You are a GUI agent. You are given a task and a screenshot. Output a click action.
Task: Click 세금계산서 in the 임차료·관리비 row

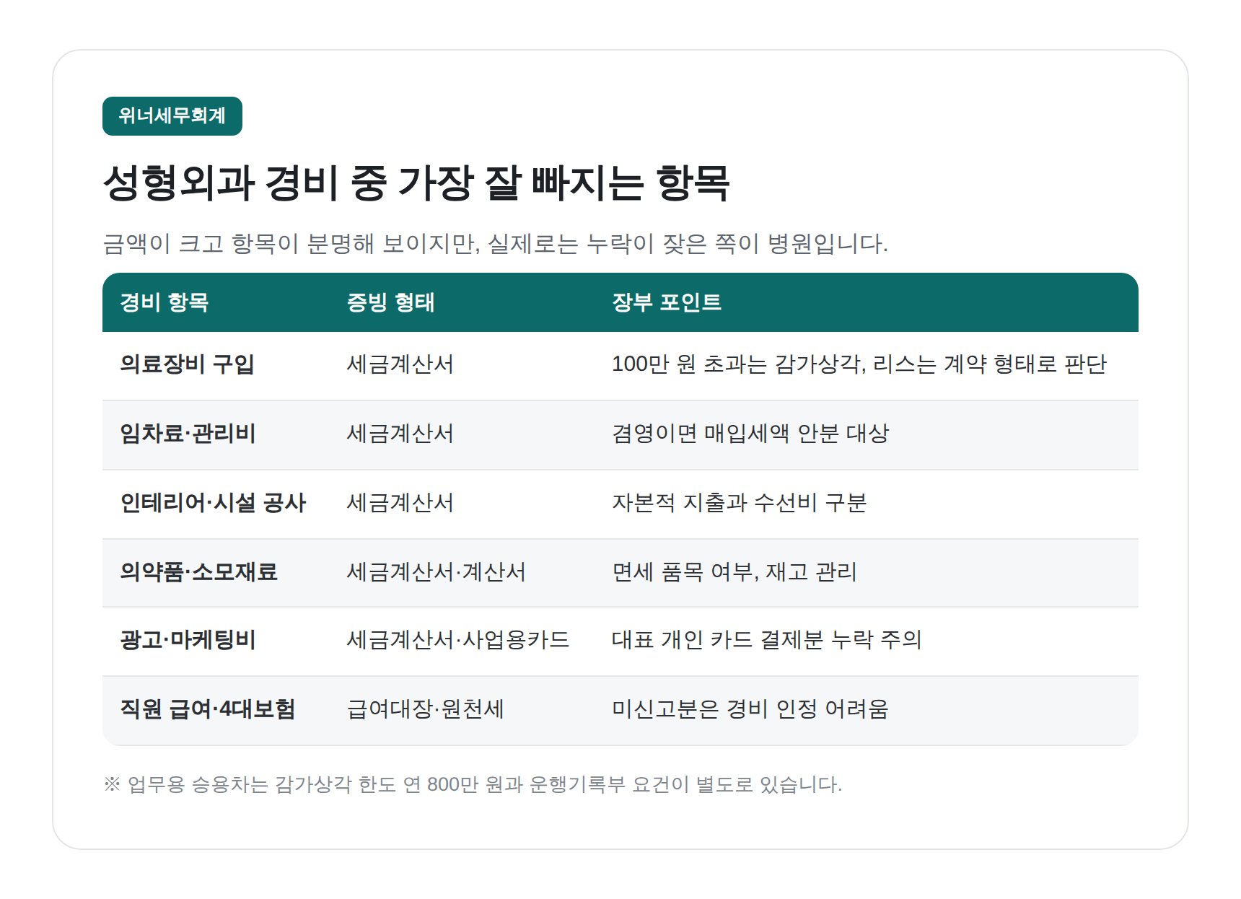click(400, 434)
